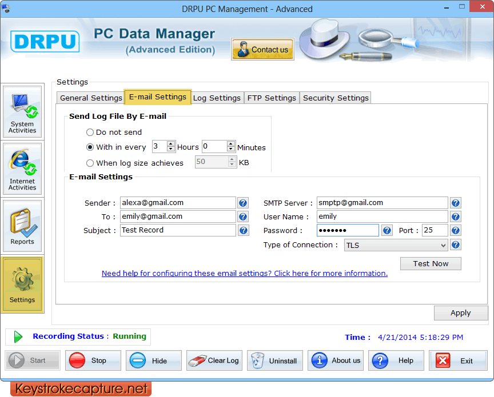Click the Password field
The height and width of the screenshot is (397, 494).
[x=348, y=230]
